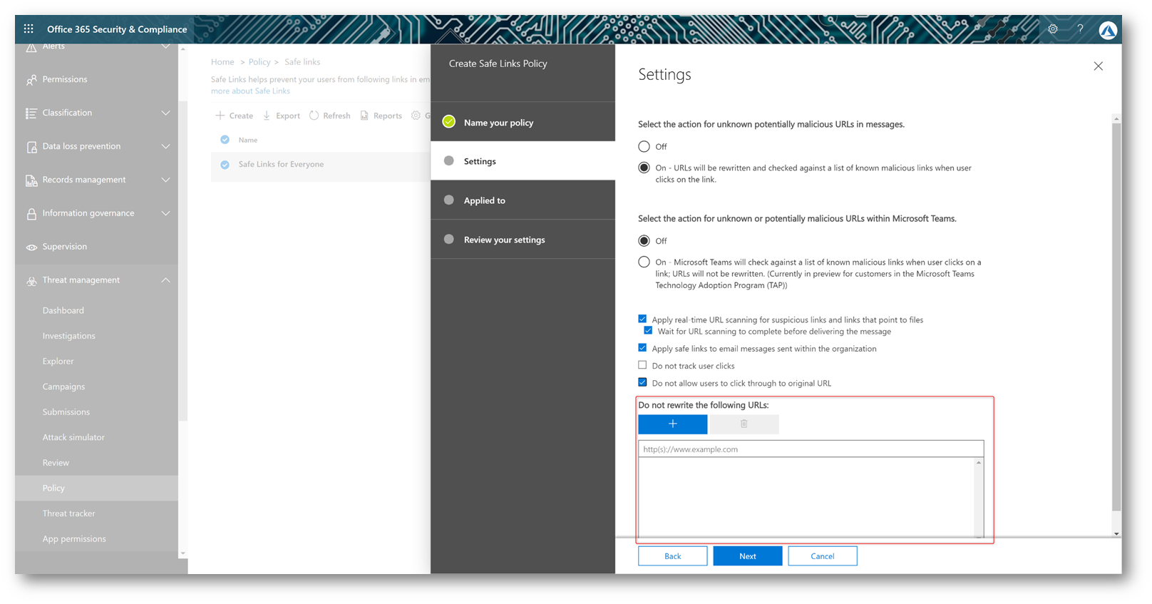Click the URL list box scrollbar
The image size is (1152, 604).
coord(979,498)
